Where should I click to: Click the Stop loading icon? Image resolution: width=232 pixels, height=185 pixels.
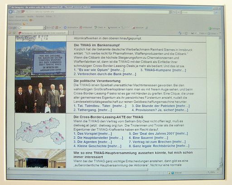(179, 12)
